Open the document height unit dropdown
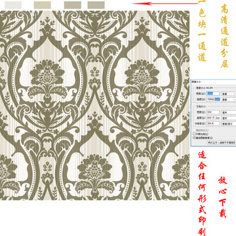Screen dimensions: 236x236 [x=229, y=118]
